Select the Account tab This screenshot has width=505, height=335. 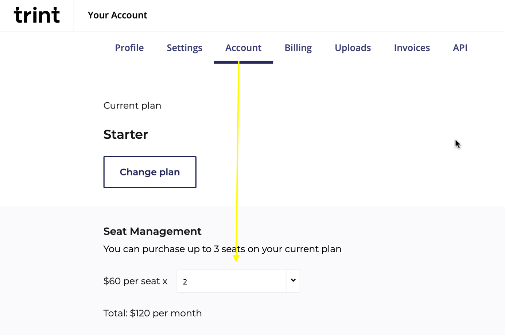tap(243, 48)
